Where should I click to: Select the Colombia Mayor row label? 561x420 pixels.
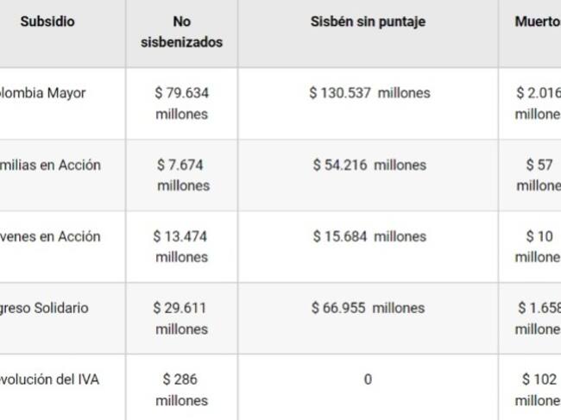tap(43, 93)
